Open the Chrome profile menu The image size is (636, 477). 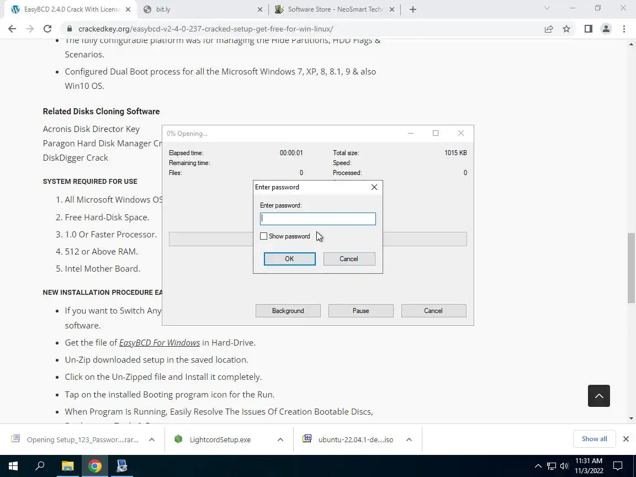(606, 29)
